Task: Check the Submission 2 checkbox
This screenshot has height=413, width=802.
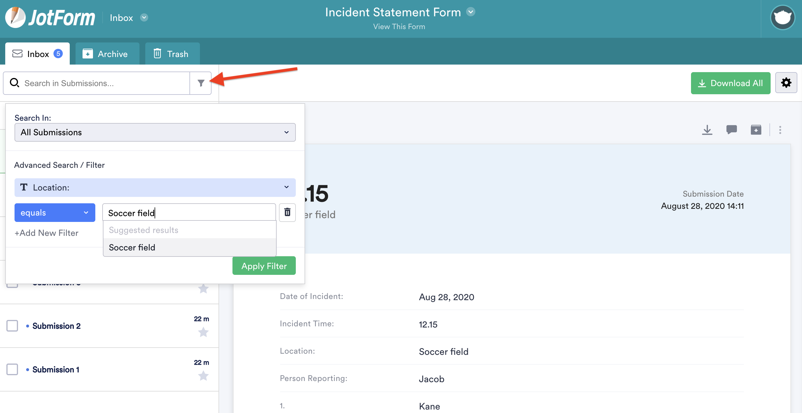Action: click(x=12, y=326)
